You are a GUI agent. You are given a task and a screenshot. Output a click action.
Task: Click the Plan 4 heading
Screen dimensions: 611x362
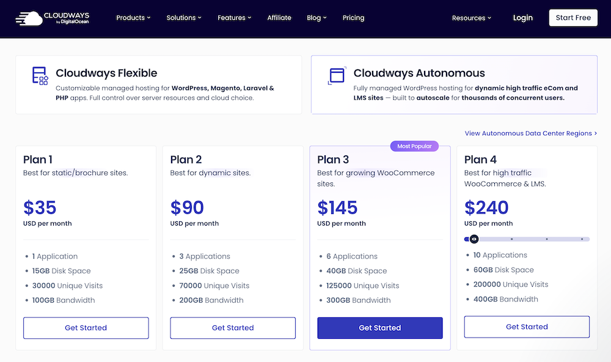point(480,160)
